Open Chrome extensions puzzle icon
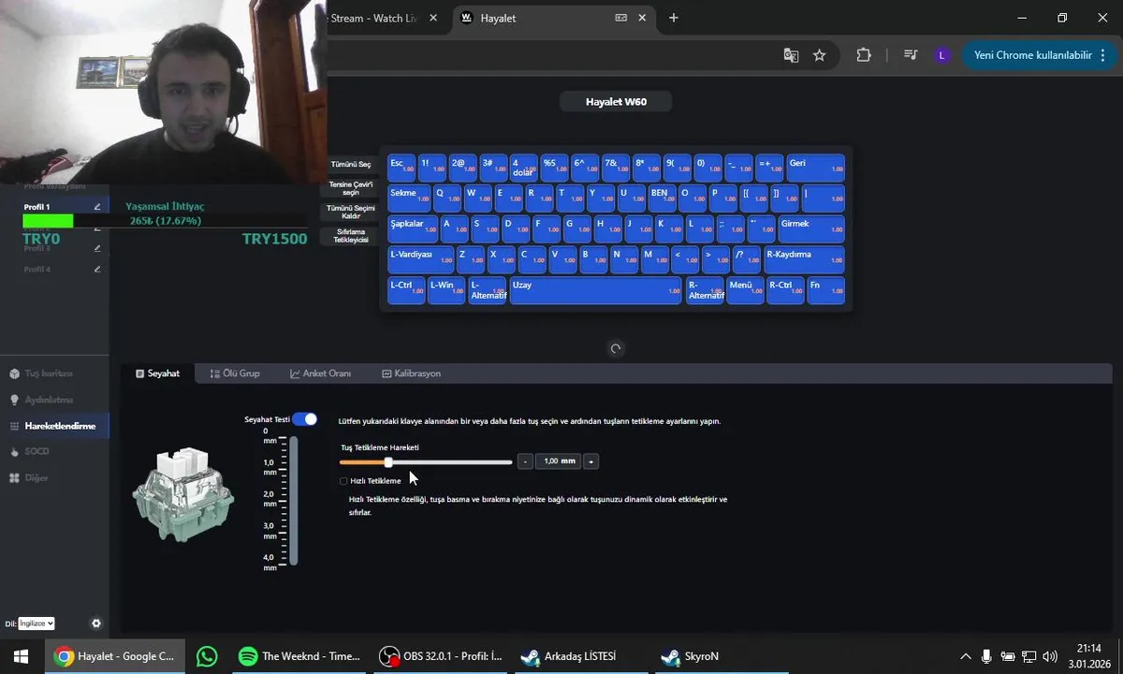This screenshot has height=674, width=1123. (864, 55)
